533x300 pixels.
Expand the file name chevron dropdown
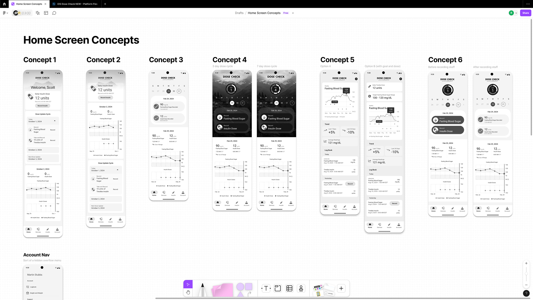pyautogui.click(x=293, y=13)
